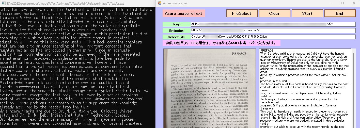
Task: Click the output text box vertical scrollbar
Action: [353, 89]
